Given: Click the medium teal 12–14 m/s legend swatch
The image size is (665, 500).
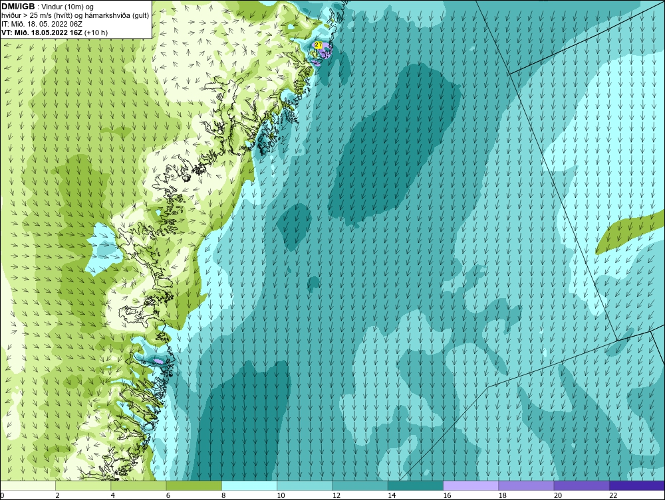Looking at the screenshot, I should 360,485.
